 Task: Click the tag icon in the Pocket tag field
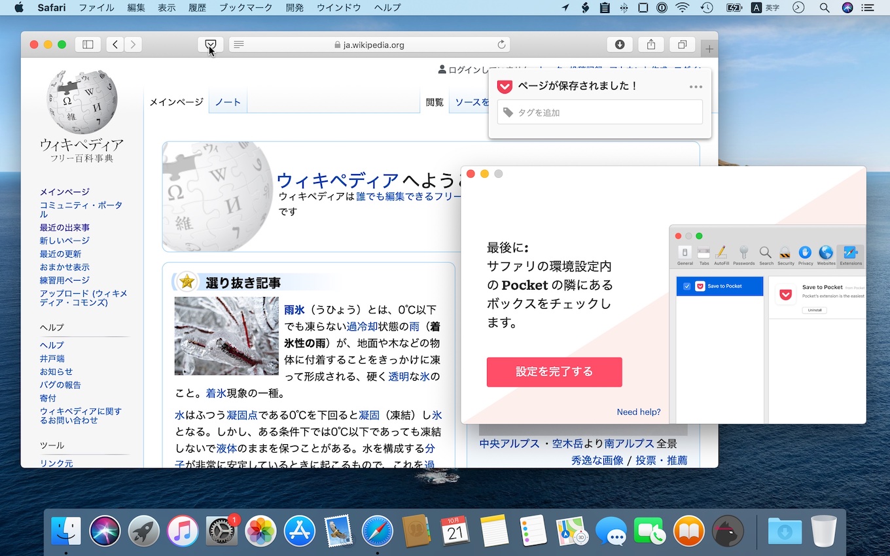[x=509, y=112]
